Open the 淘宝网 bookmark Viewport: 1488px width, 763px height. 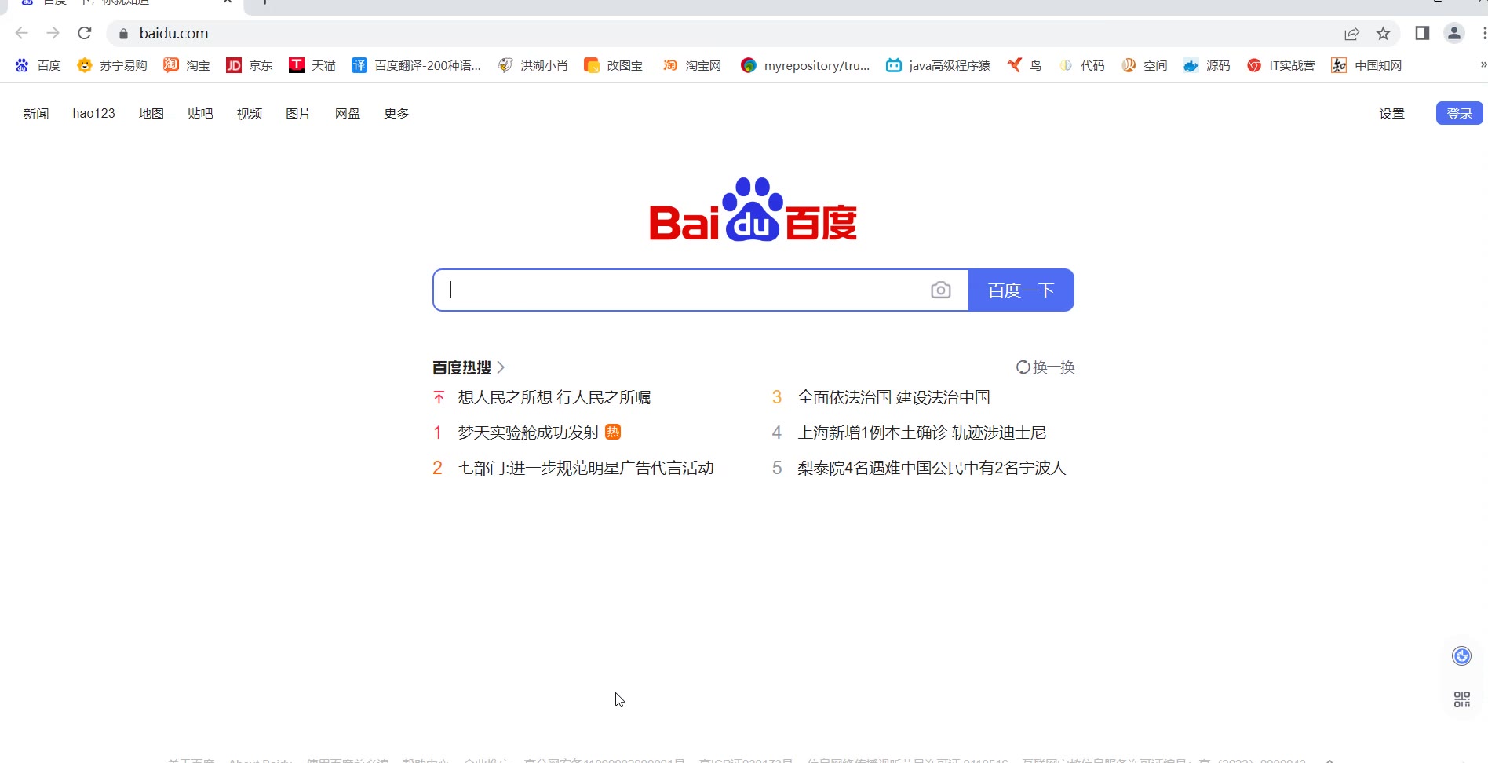692,65
